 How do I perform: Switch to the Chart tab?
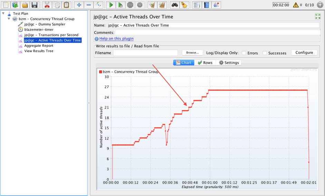click(x=184, y=63)
